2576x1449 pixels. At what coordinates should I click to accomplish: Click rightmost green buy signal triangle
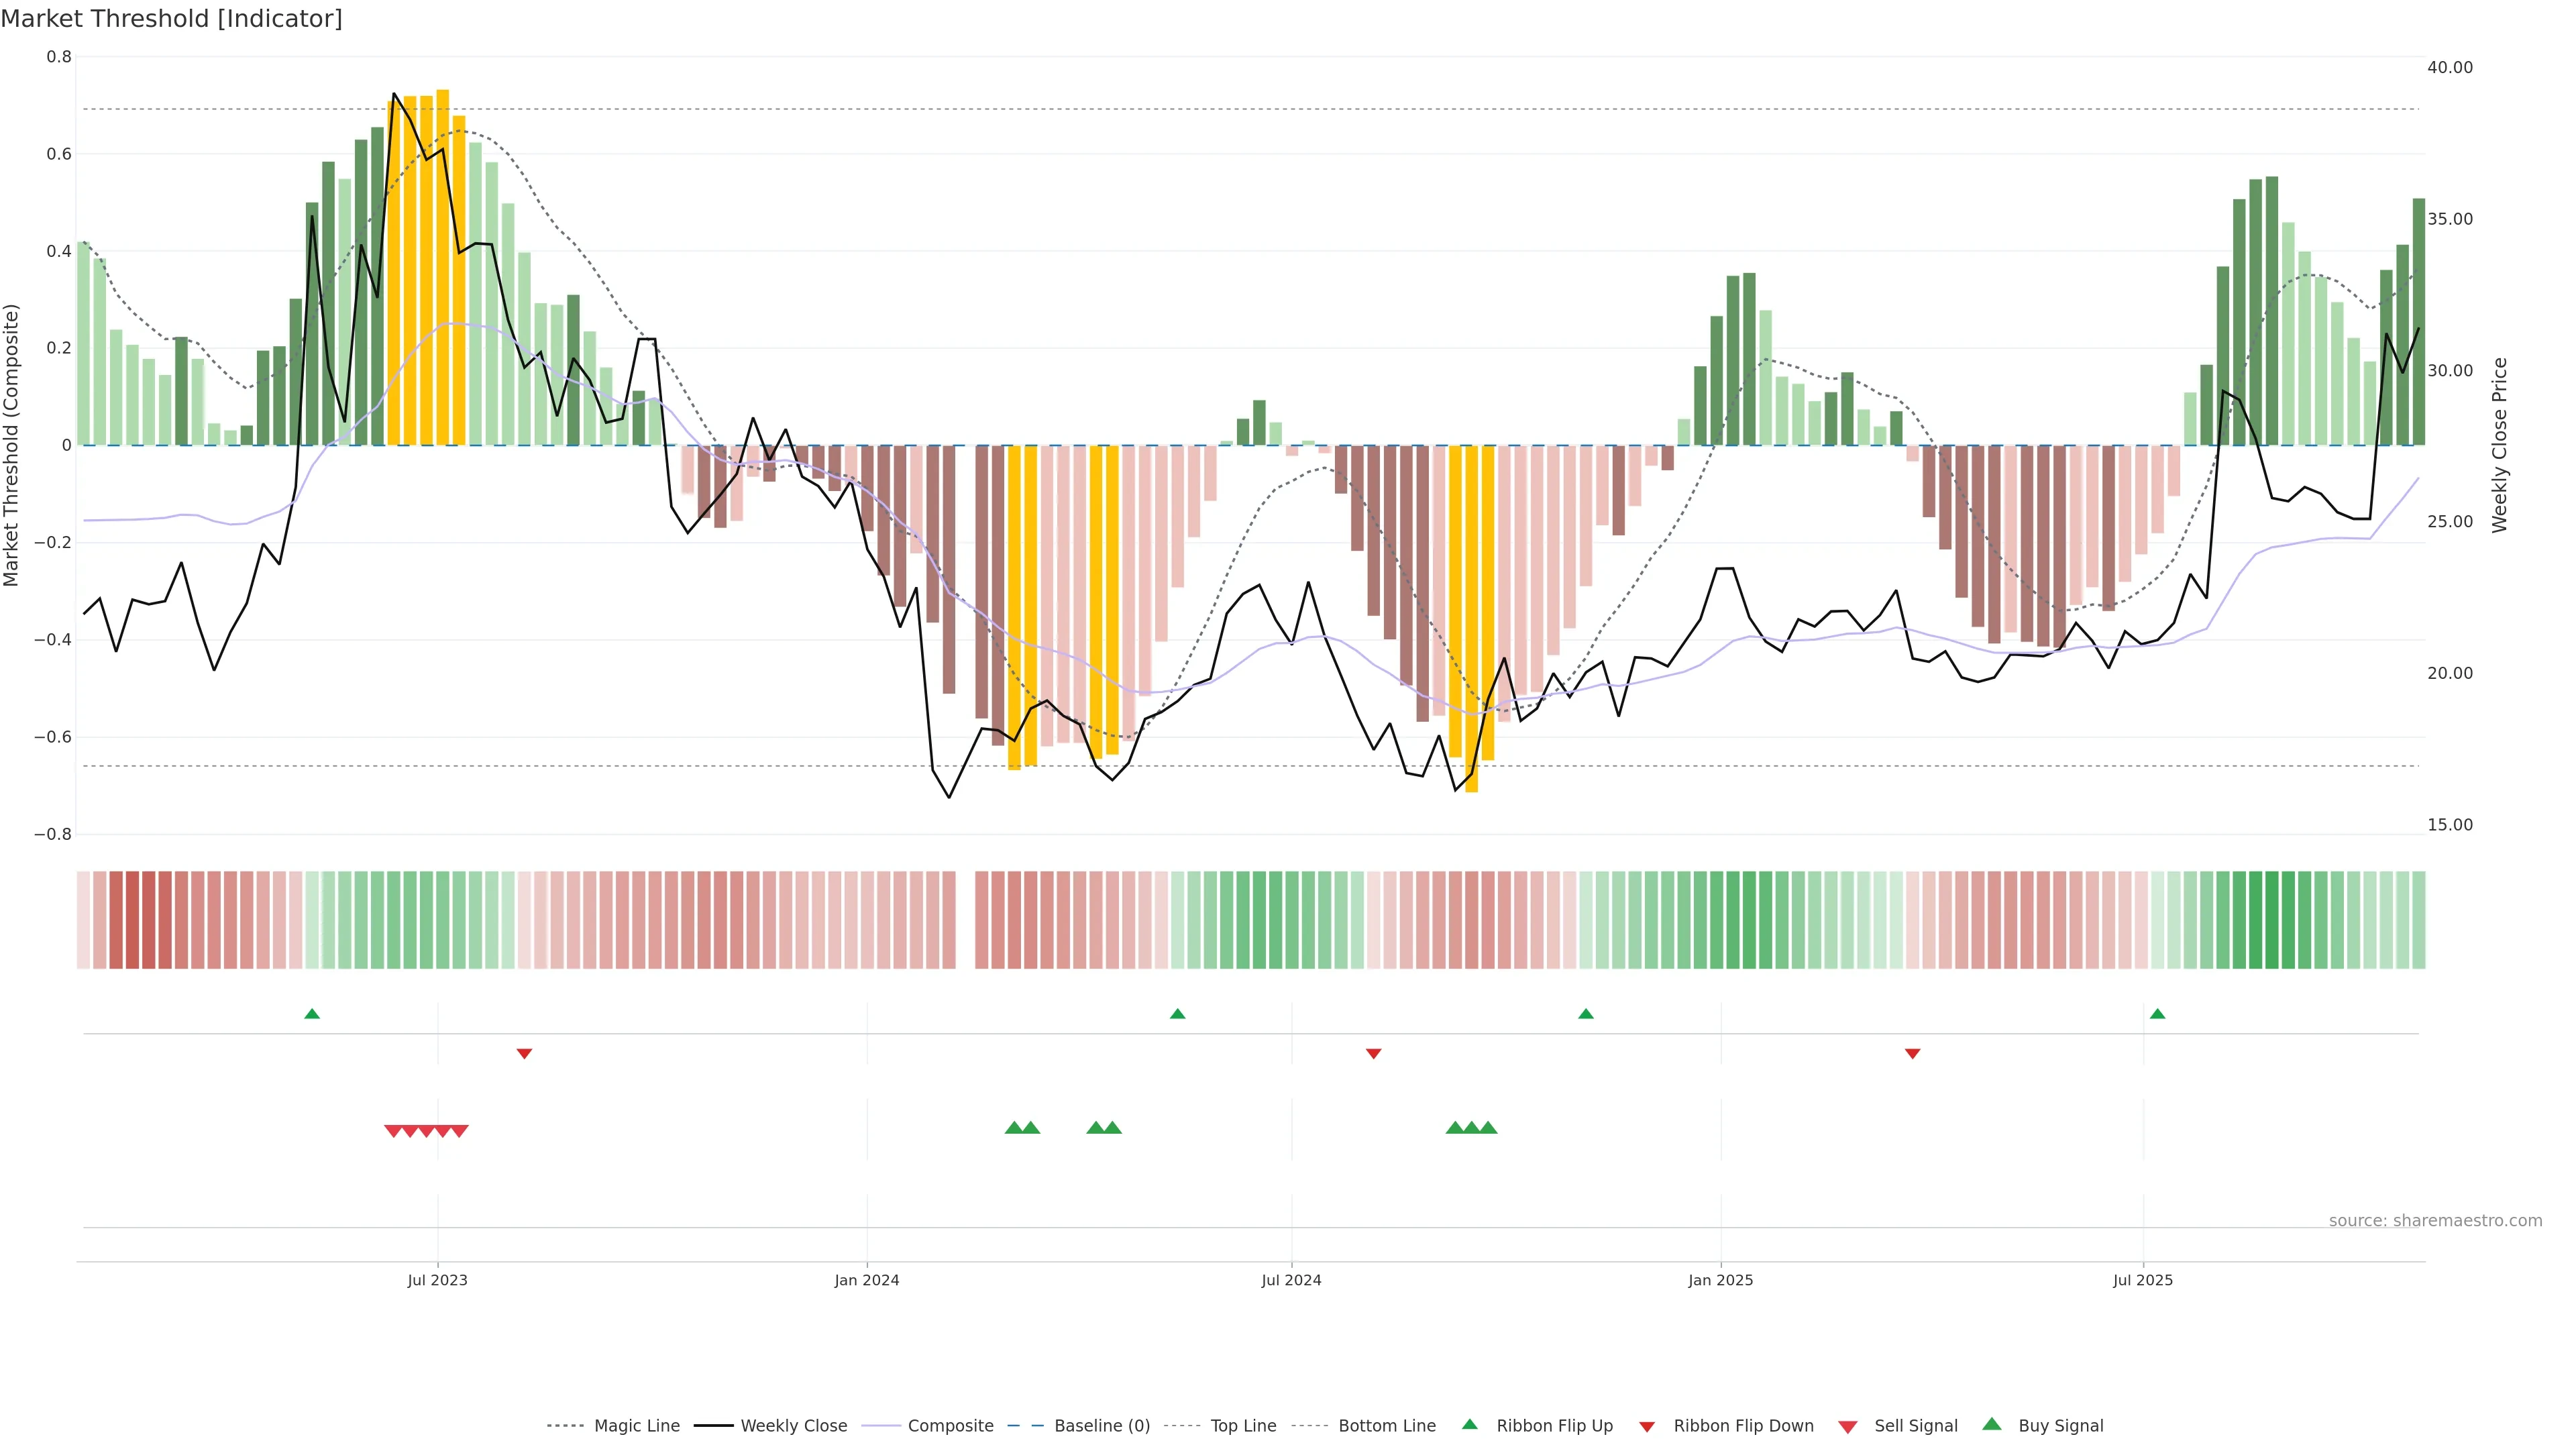[x=1488, y=1128]
